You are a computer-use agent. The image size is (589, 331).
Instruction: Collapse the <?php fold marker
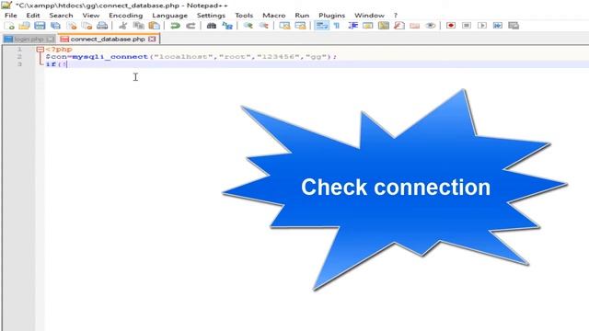pos(40,49)
